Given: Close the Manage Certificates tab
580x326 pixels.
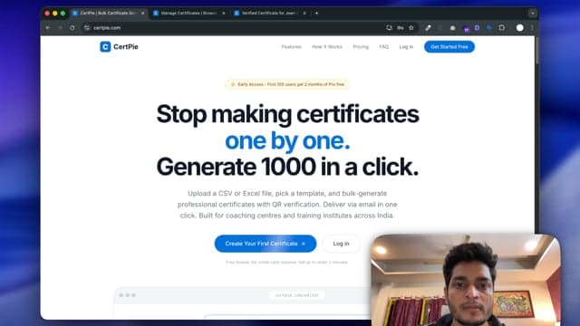Looking at the screenshot, I should [x=224, y=13].
